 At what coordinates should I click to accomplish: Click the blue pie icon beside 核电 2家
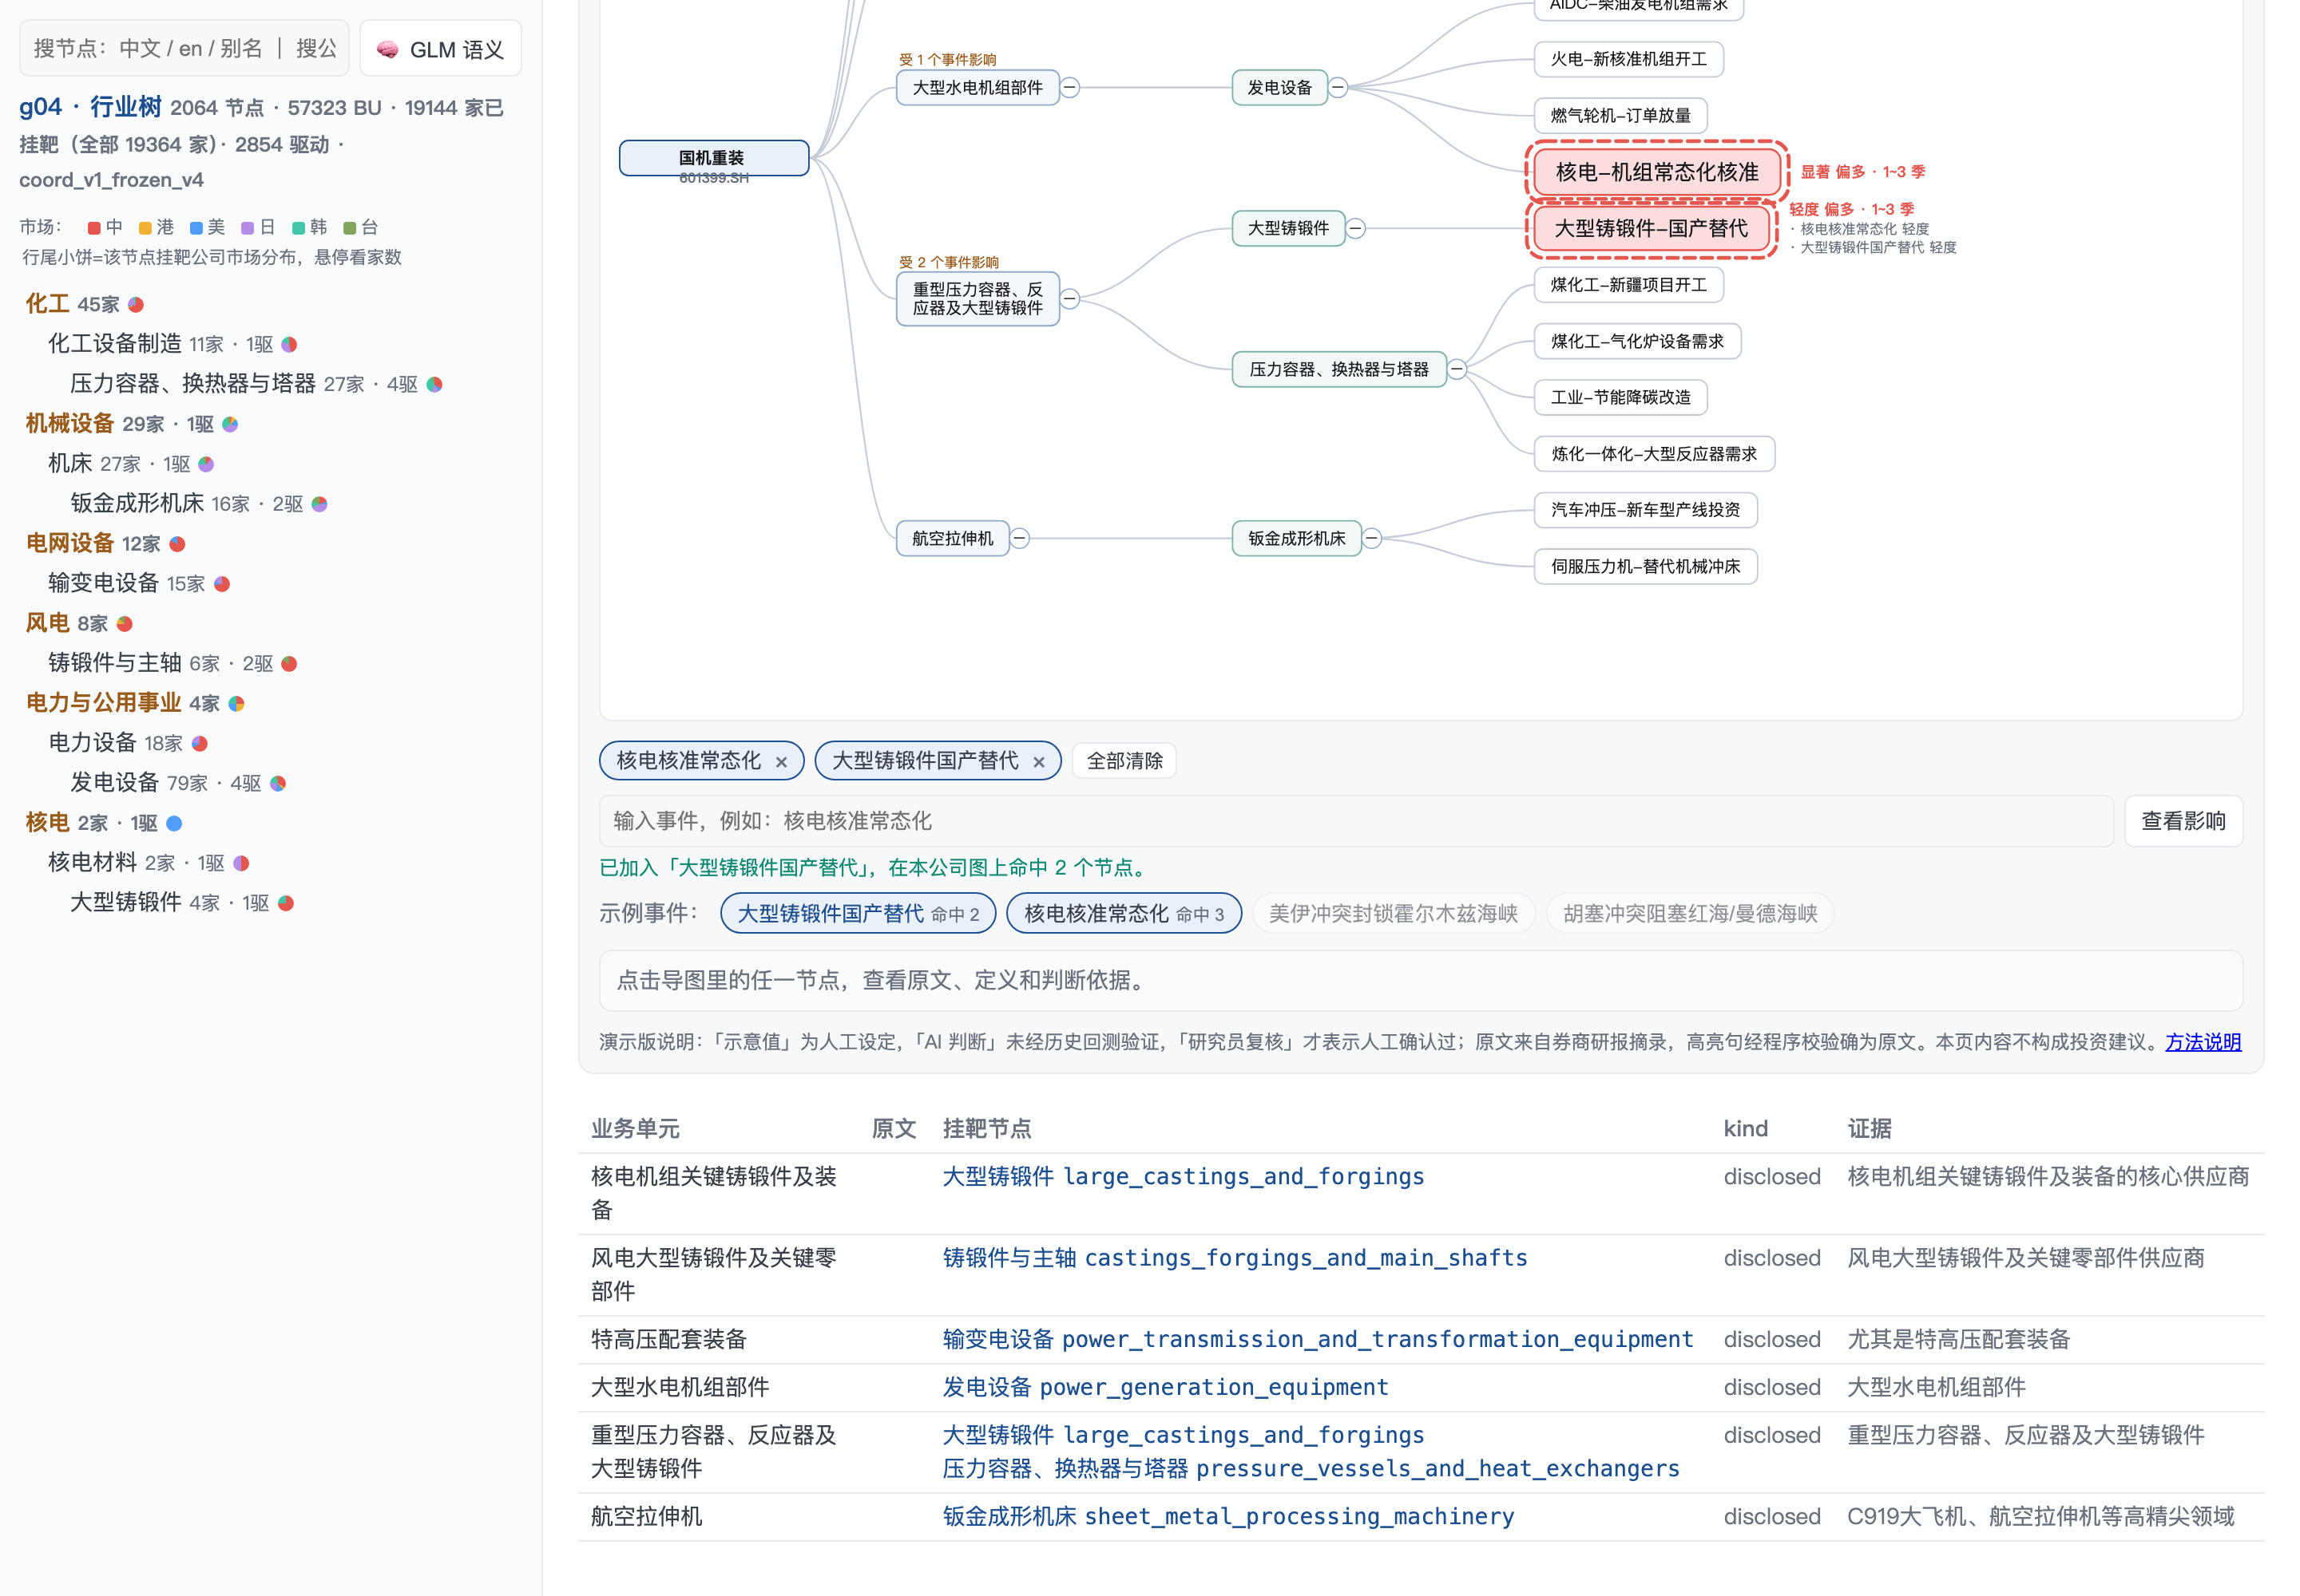[174, 823]
